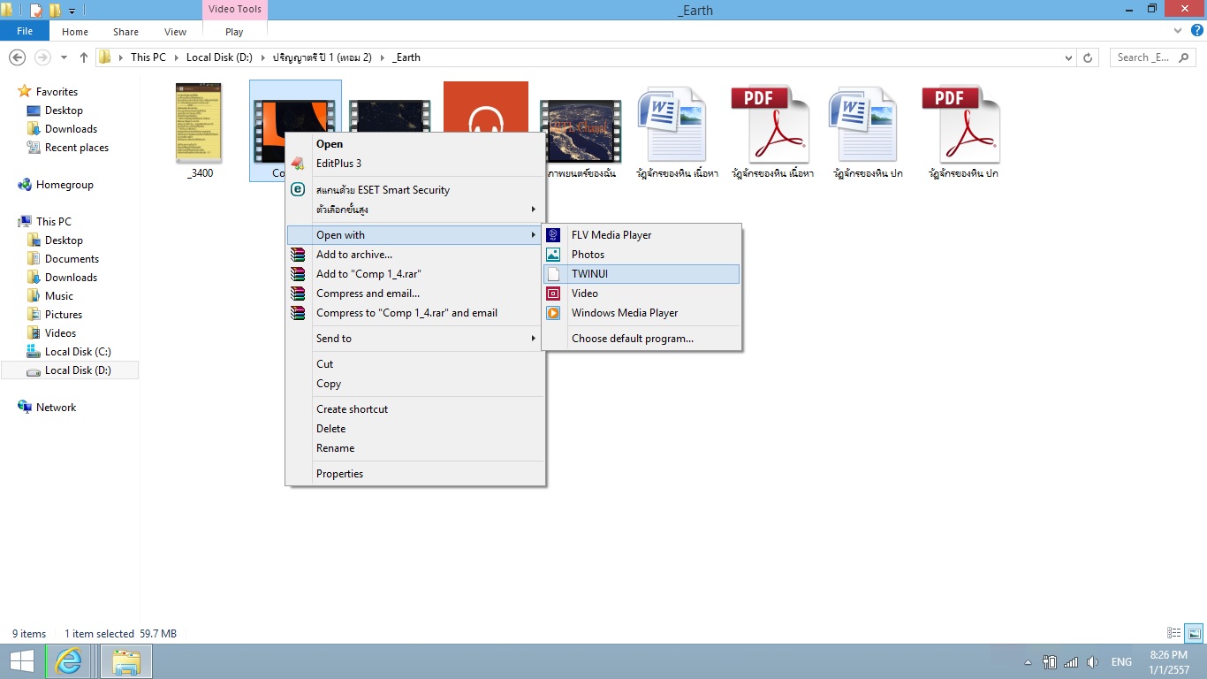Choose Photos in Open with submenu
The height and width of the screenshot is (679, 1207).
click(641, 255)
